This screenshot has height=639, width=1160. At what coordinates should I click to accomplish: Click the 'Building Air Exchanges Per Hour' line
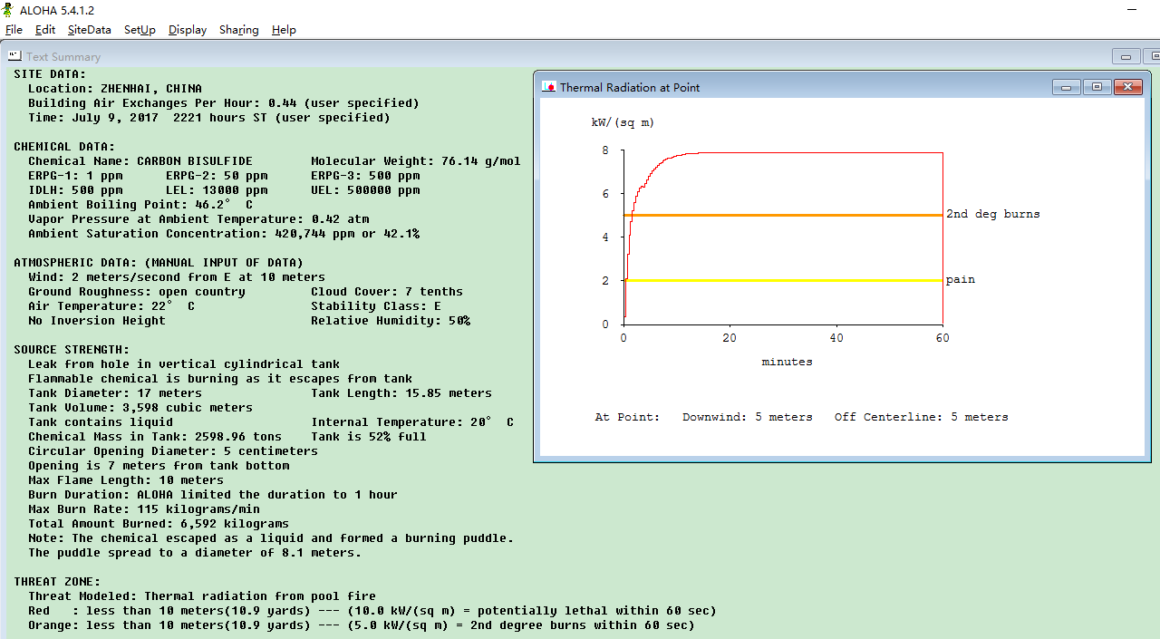pyautogui.click(x=224, y=103)
